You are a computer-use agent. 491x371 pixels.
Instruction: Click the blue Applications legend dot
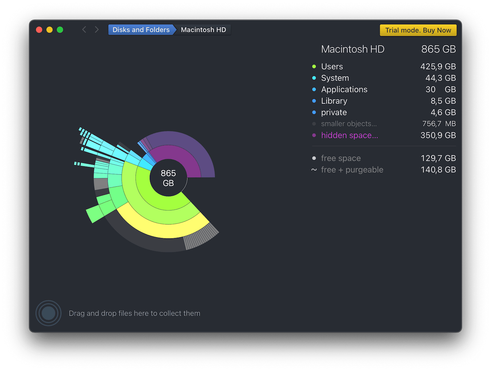tap(314, 89)
